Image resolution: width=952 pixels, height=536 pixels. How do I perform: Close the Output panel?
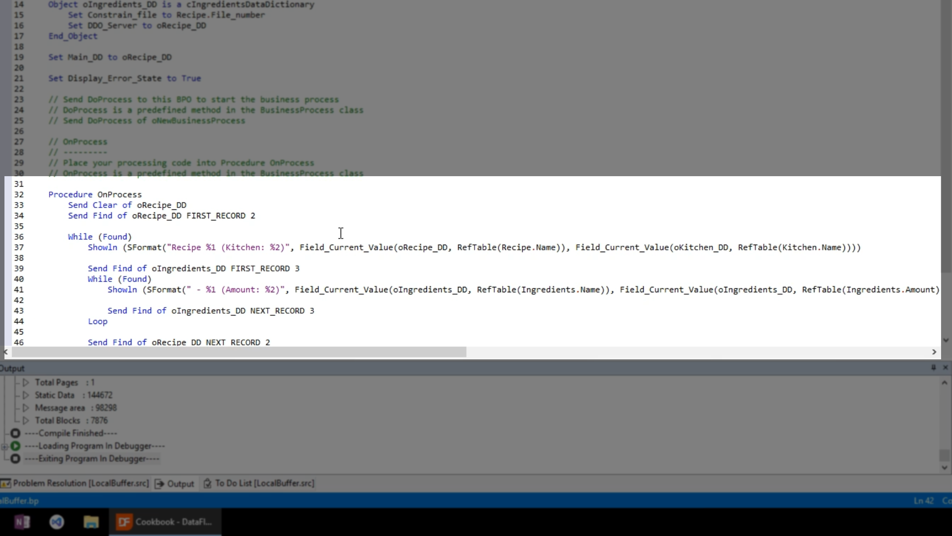coord(945,368)
